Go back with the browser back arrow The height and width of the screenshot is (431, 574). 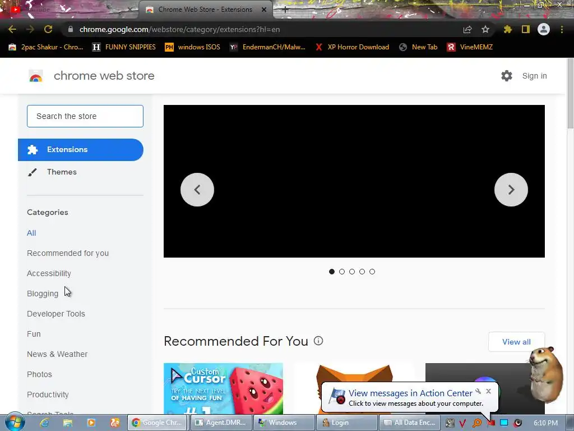tap(12, 29)
